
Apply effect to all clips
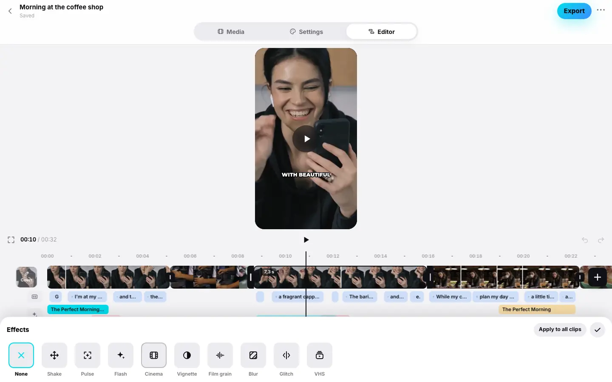point(560,329)
